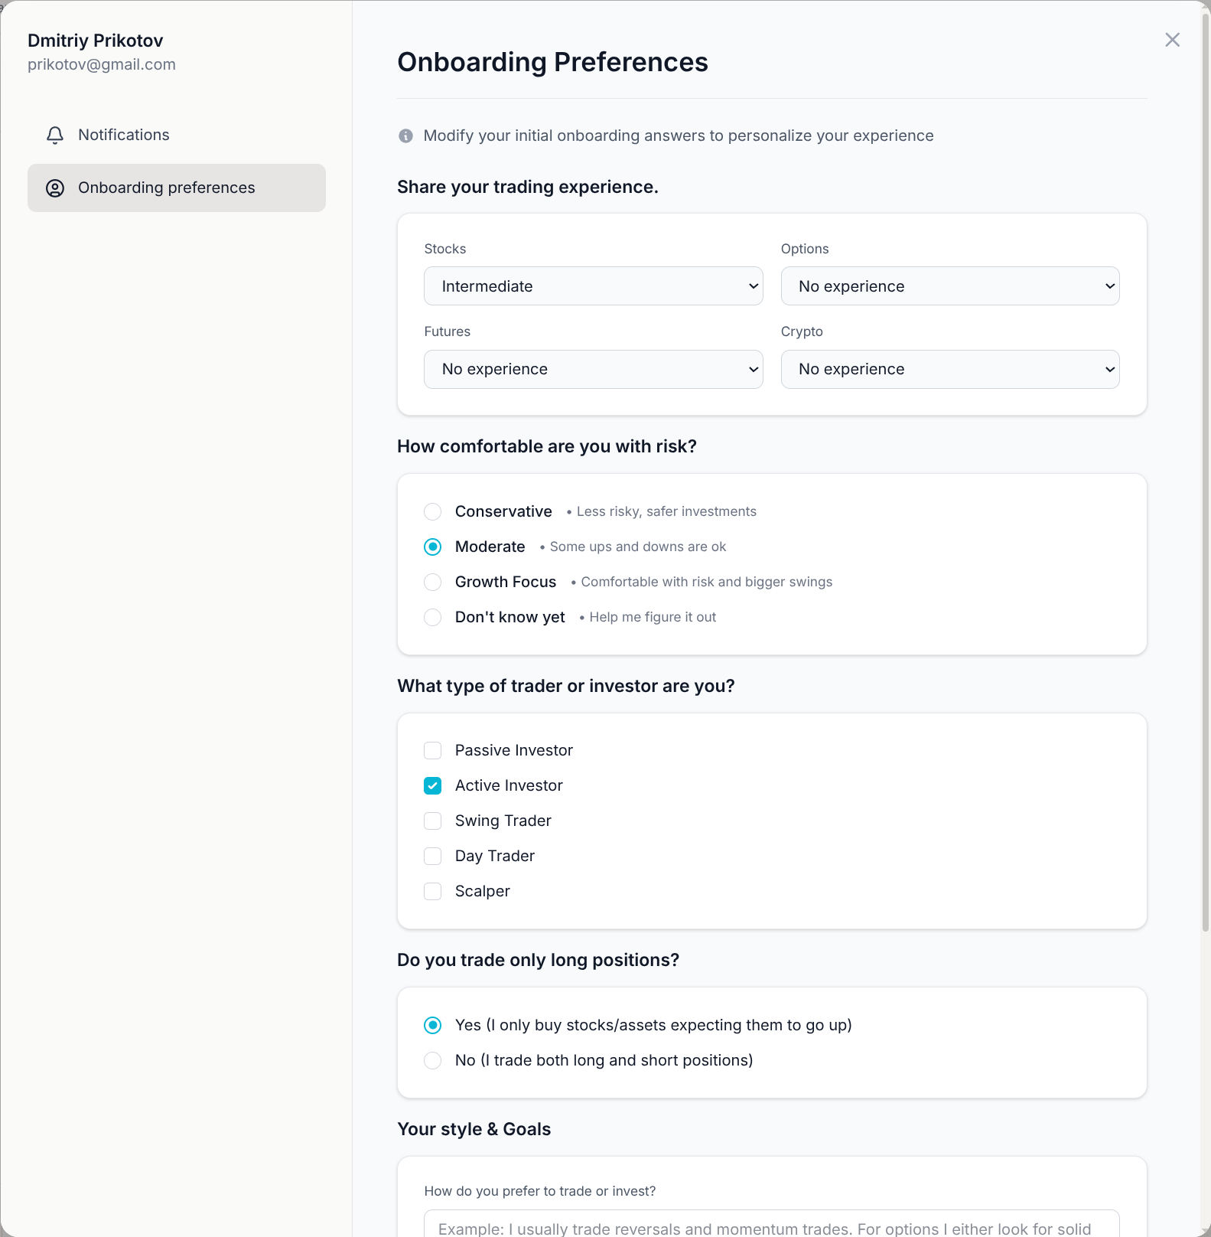Select the Don't know yet option
Screen dimensions: 1211x1237
(x=433, y=618)
